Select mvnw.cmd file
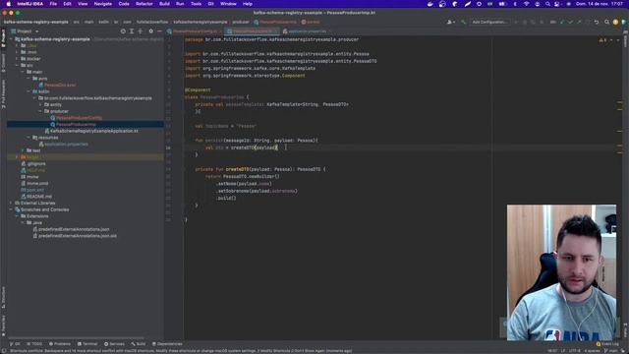Screen dimensions: 629x354 34,184
